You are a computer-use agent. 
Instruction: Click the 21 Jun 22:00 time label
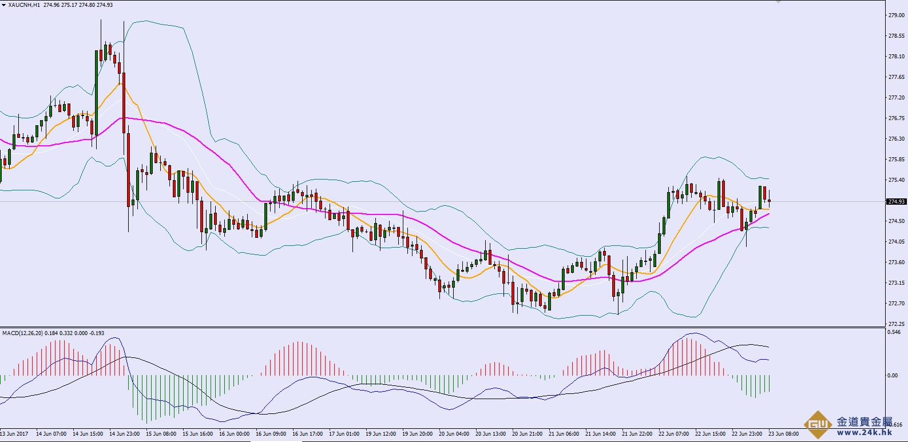click(x=637, y=434)
